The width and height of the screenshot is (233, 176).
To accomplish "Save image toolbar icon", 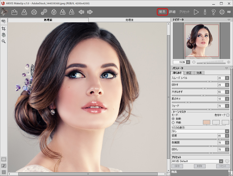I will pos(24,12).
